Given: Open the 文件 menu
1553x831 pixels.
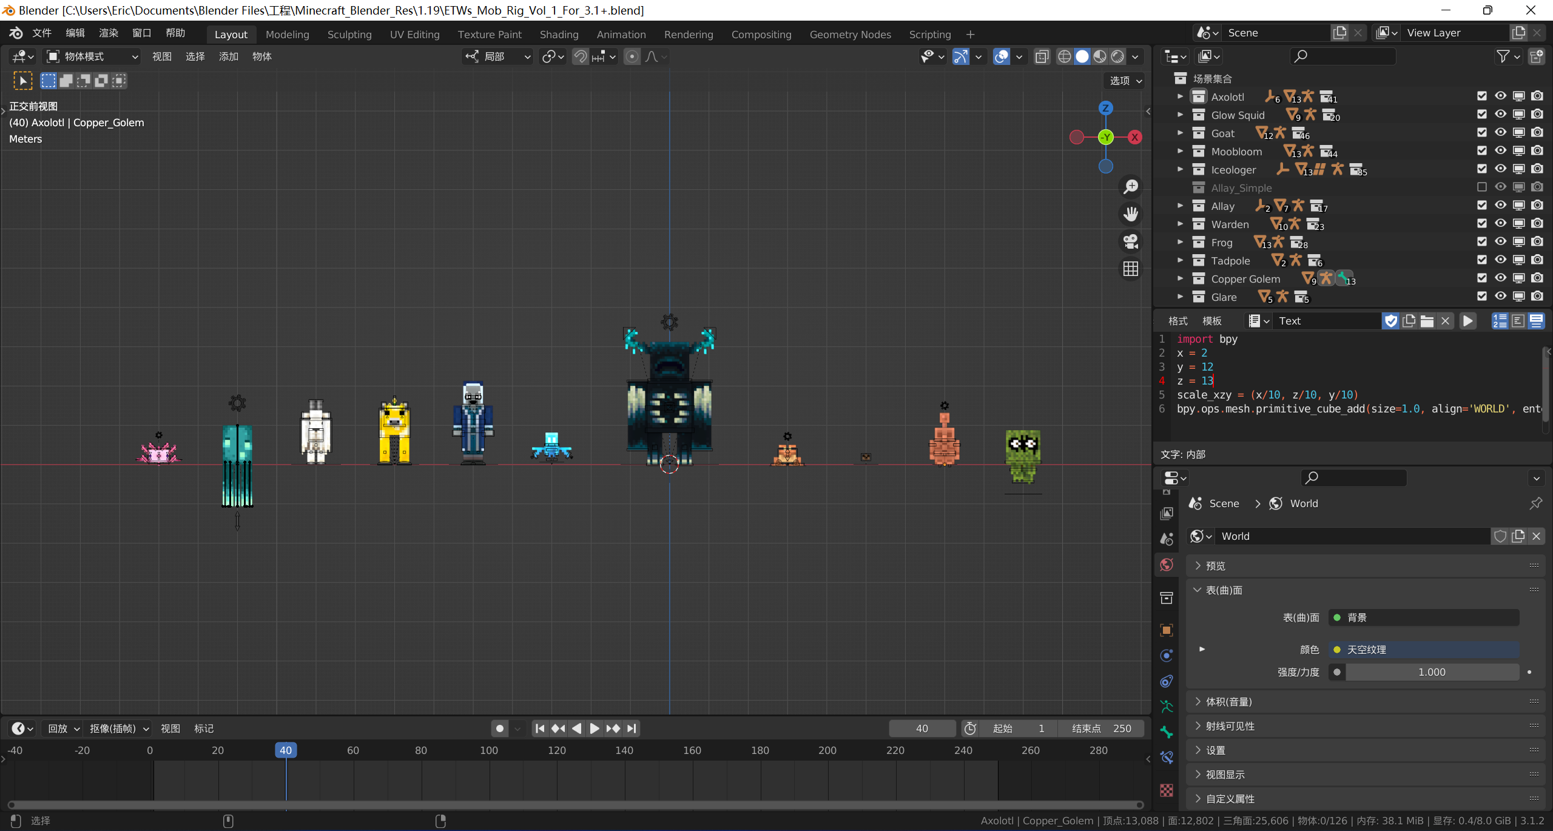Looking at the screenshot, I should pyautogui.click(x=41, y=33).
